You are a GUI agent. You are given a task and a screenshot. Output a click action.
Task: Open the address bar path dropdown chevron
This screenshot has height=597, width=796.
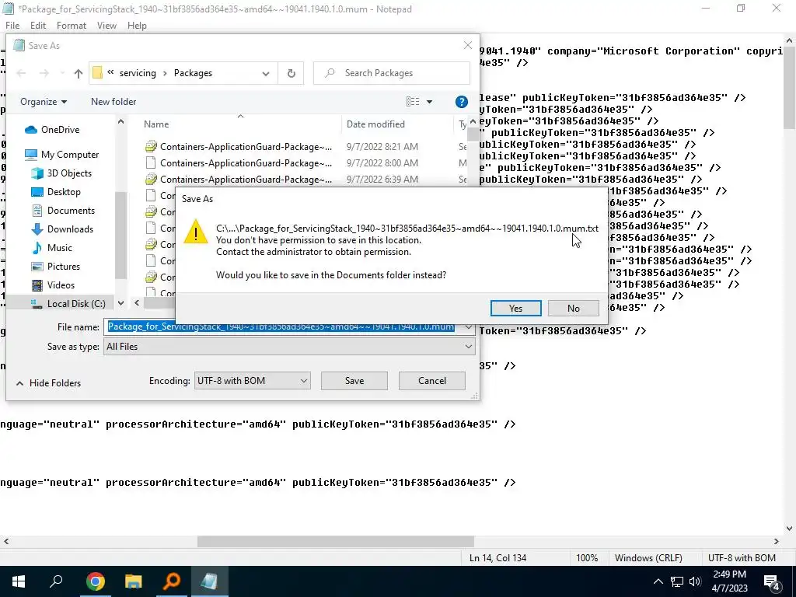pos(266,74)
